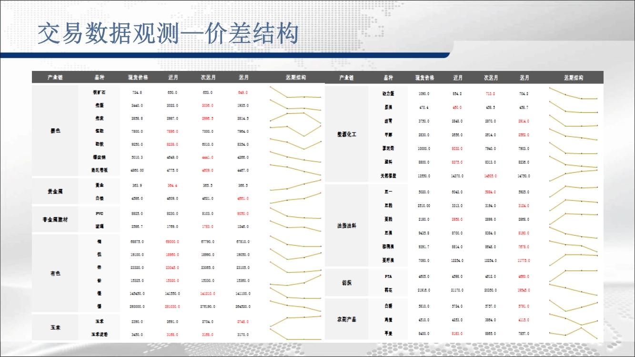635x357 pixels.
Task: Click the red value 11775.0 in 菜籽油 row
Action: (x=524, y=260)
